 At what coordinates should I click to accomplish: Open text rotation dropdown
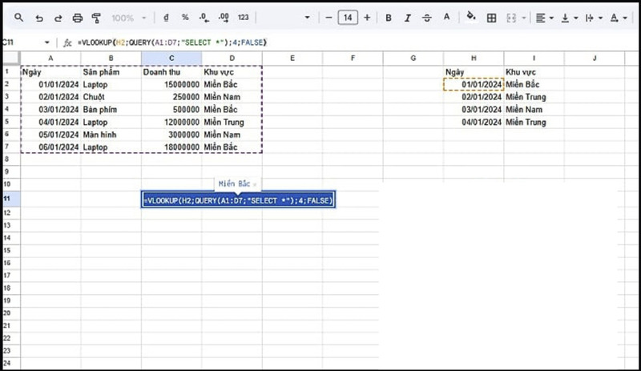pos(618,18)
